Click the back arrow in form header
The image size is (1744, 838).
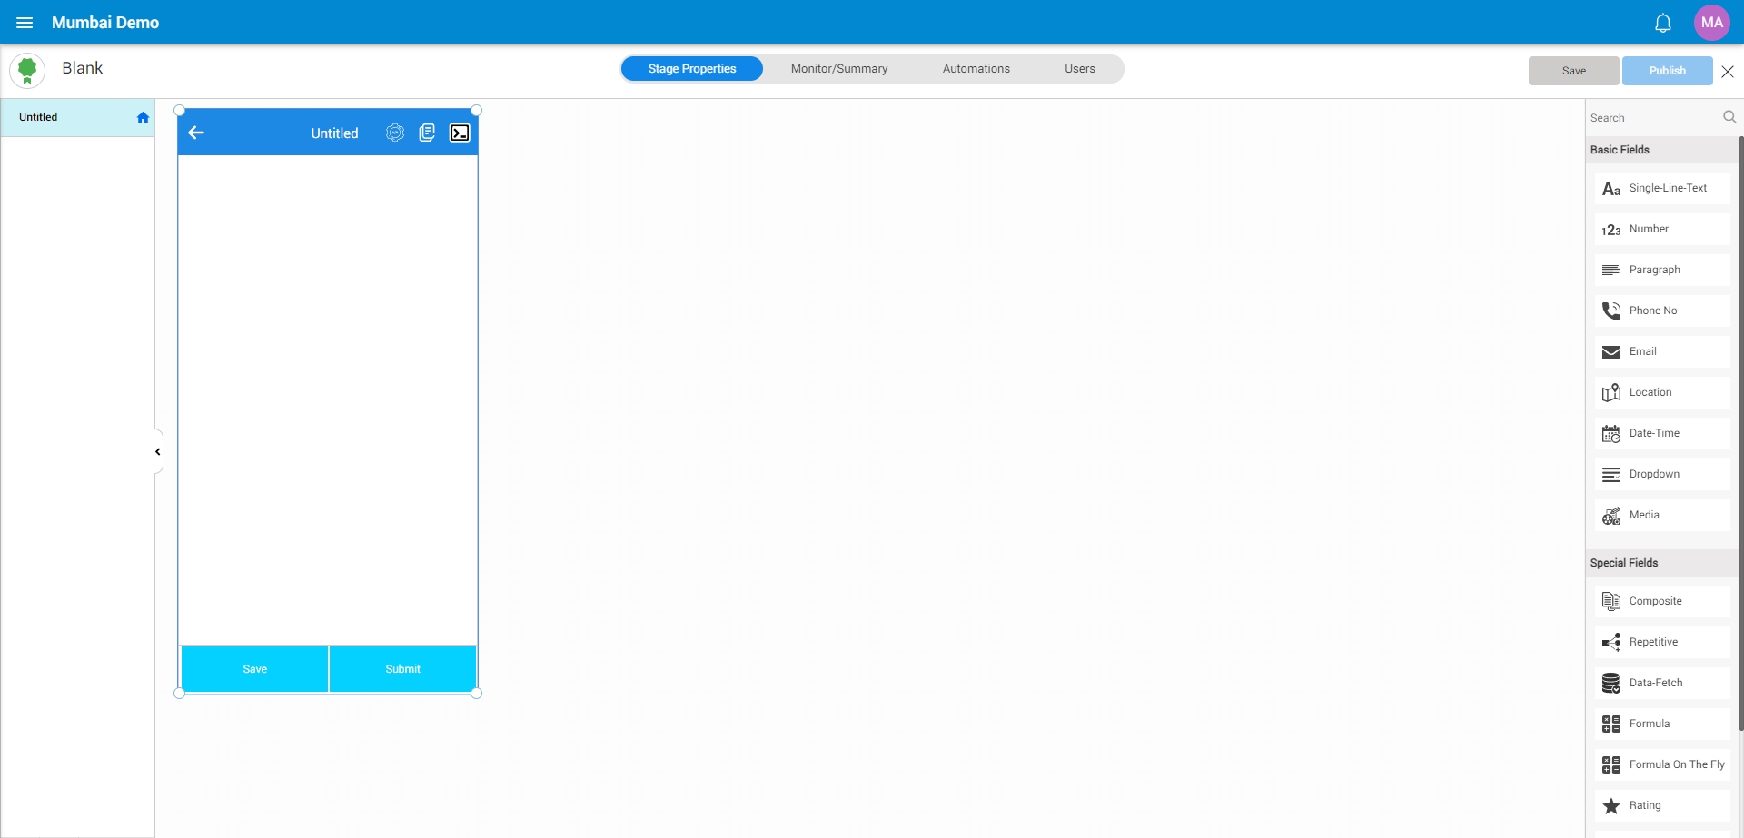click(x=196, y=133)
